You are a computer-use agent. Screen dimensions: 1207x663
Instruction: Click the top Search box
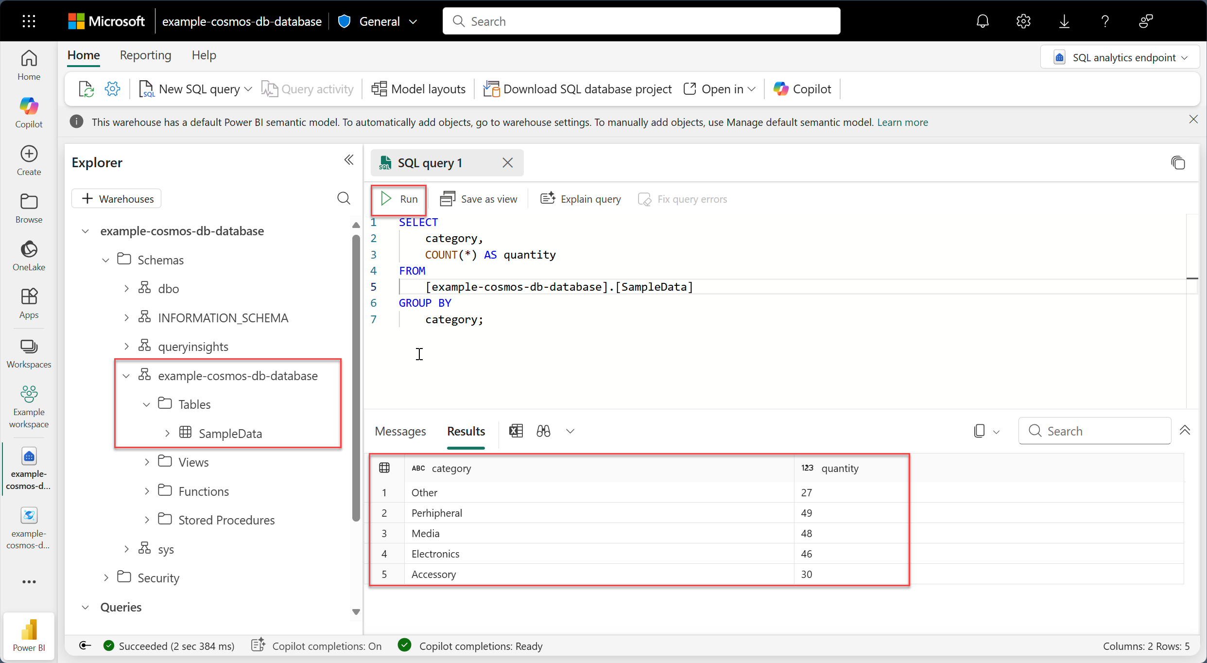tap(641, 21)
